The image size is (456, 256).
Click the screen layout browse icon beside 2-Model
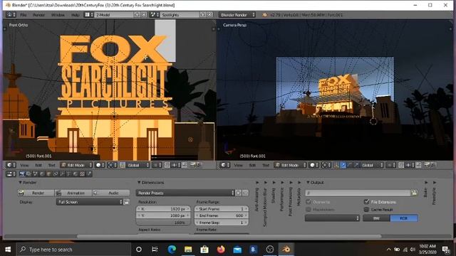point(88,14)
